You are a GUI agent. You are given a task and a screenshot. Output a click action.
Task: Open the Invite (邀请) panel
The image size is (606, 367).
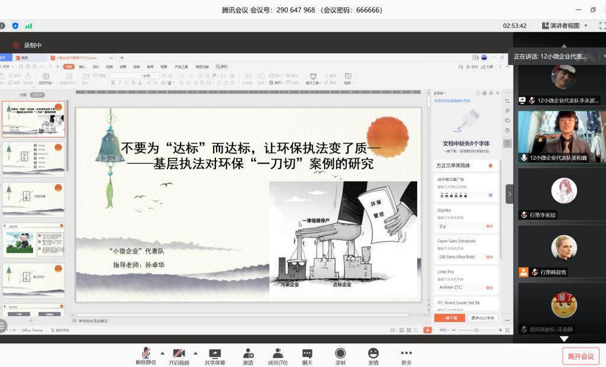pyautogui.click(x=248, y=356)
